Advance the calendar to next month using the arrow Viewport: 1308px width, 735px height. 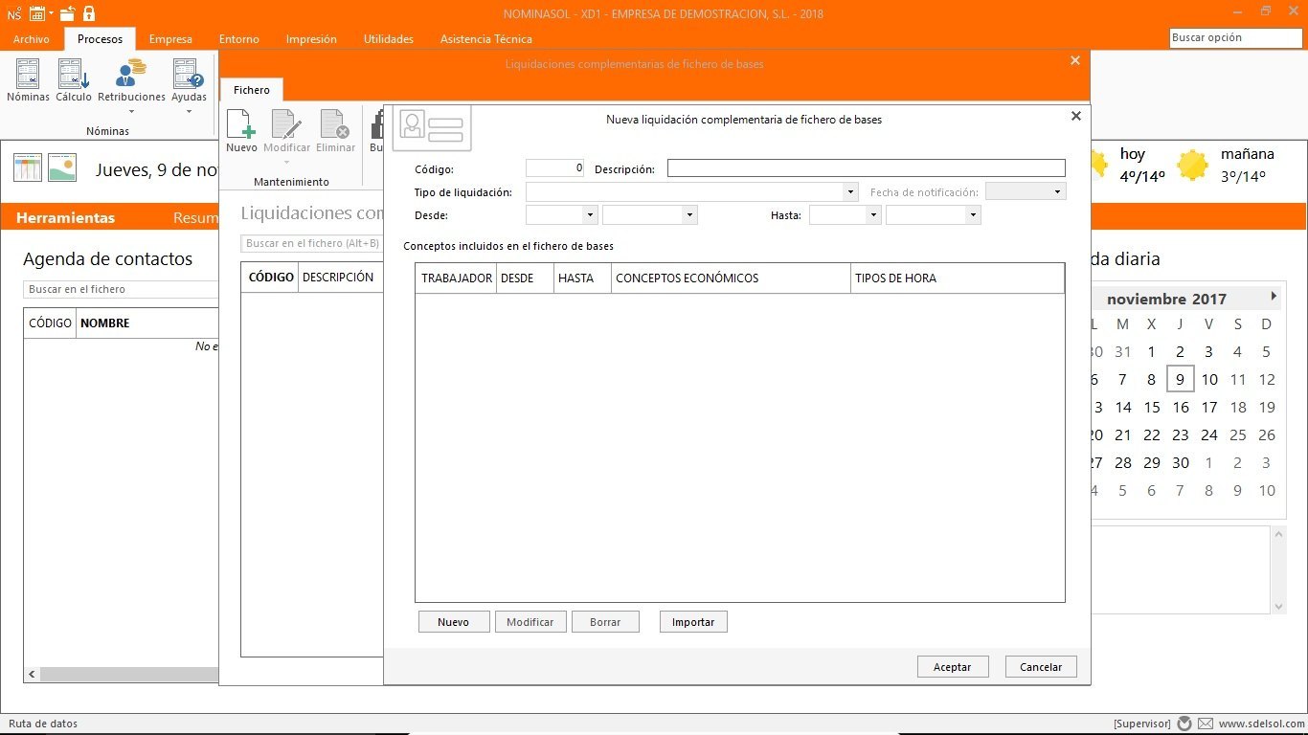1274,297
